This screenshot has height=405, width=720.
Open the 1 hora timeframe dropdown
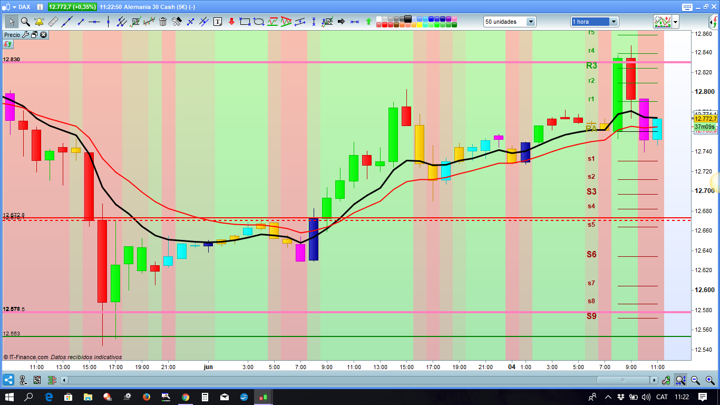click(595, 22)
